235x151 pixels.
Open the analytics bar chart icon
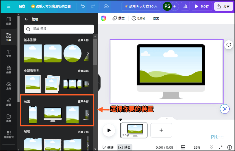click(185, 6)
